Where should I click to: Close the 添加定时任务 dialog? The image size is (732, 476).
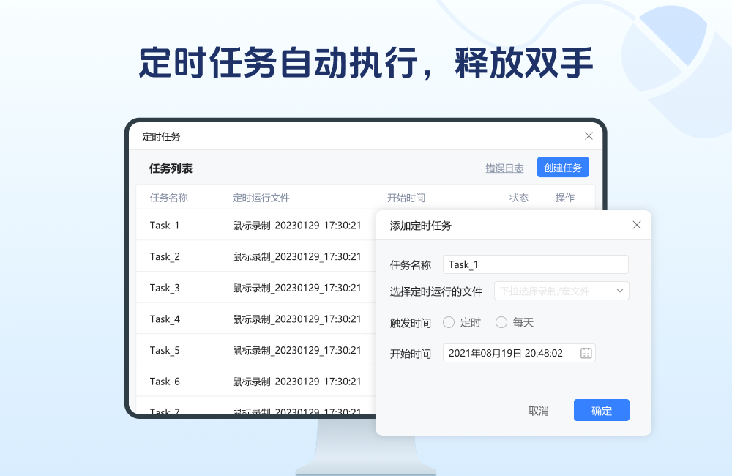coord(636,225)
